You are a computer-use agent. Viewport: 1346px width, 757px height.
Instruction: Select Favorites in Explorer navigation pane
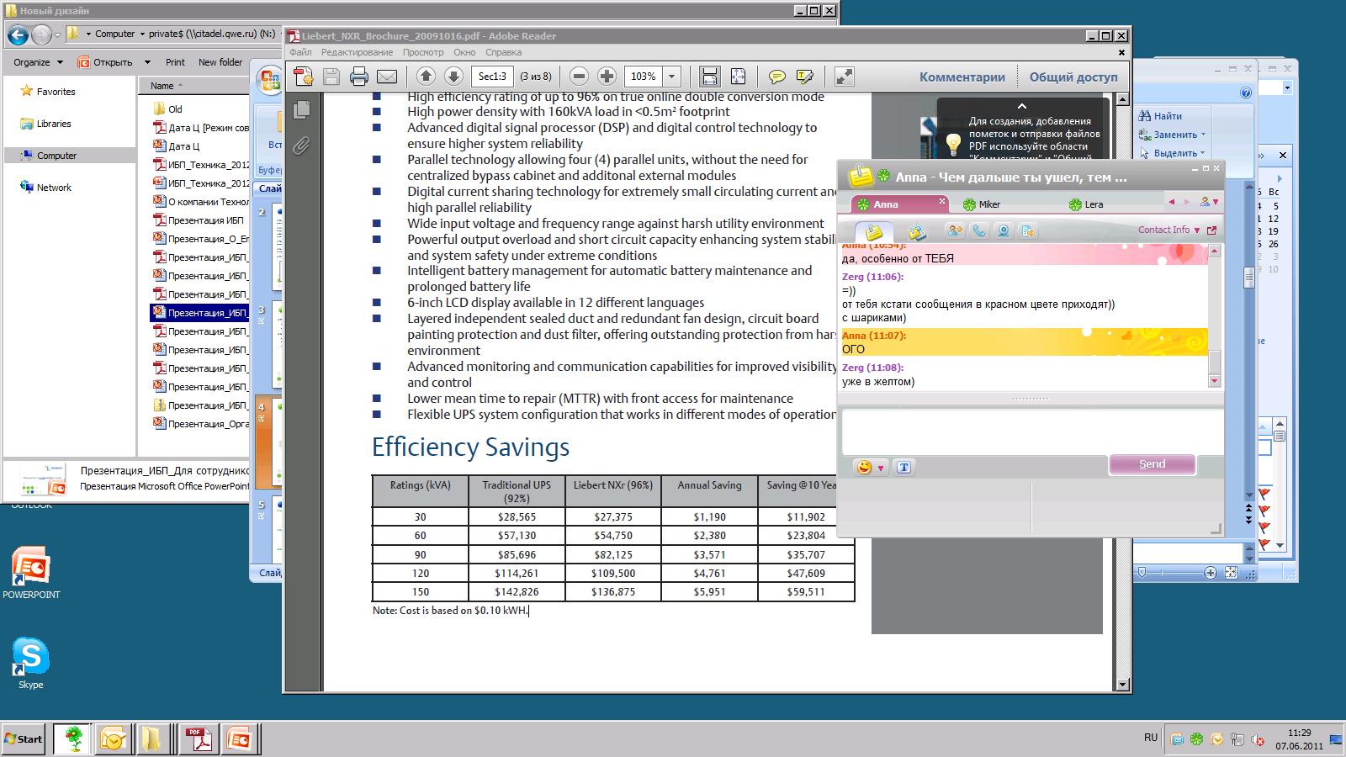pos(56,92)
